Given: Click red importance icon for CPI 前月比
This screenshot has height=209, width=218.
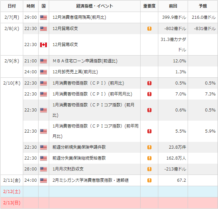Looking at the screenshot, I should [x=149, y=83].
